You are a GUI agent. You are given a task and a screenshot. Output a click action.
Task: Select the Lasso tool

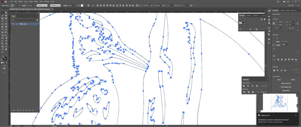click(x=6, y=15)
